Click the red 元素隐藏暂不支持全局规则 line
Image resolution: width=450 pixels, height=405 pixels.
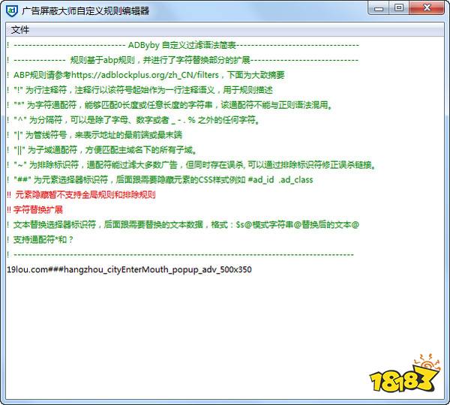(x=84, y=195)
